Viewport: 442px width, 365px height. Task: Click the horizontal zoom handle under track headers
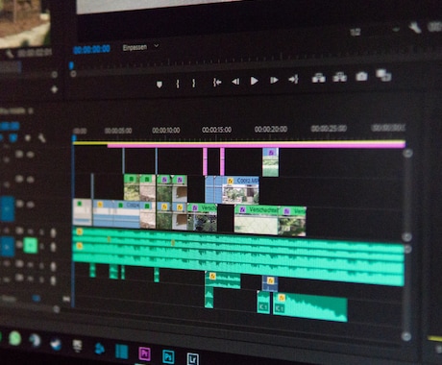click(x=57, y=309)
